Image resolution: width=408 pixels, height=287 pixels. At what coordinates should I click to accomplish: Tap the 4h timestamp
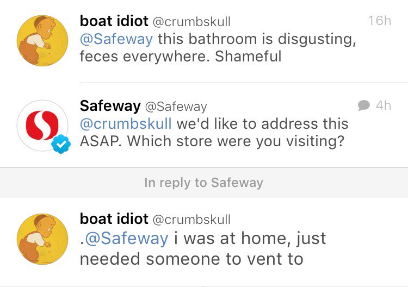384,105
